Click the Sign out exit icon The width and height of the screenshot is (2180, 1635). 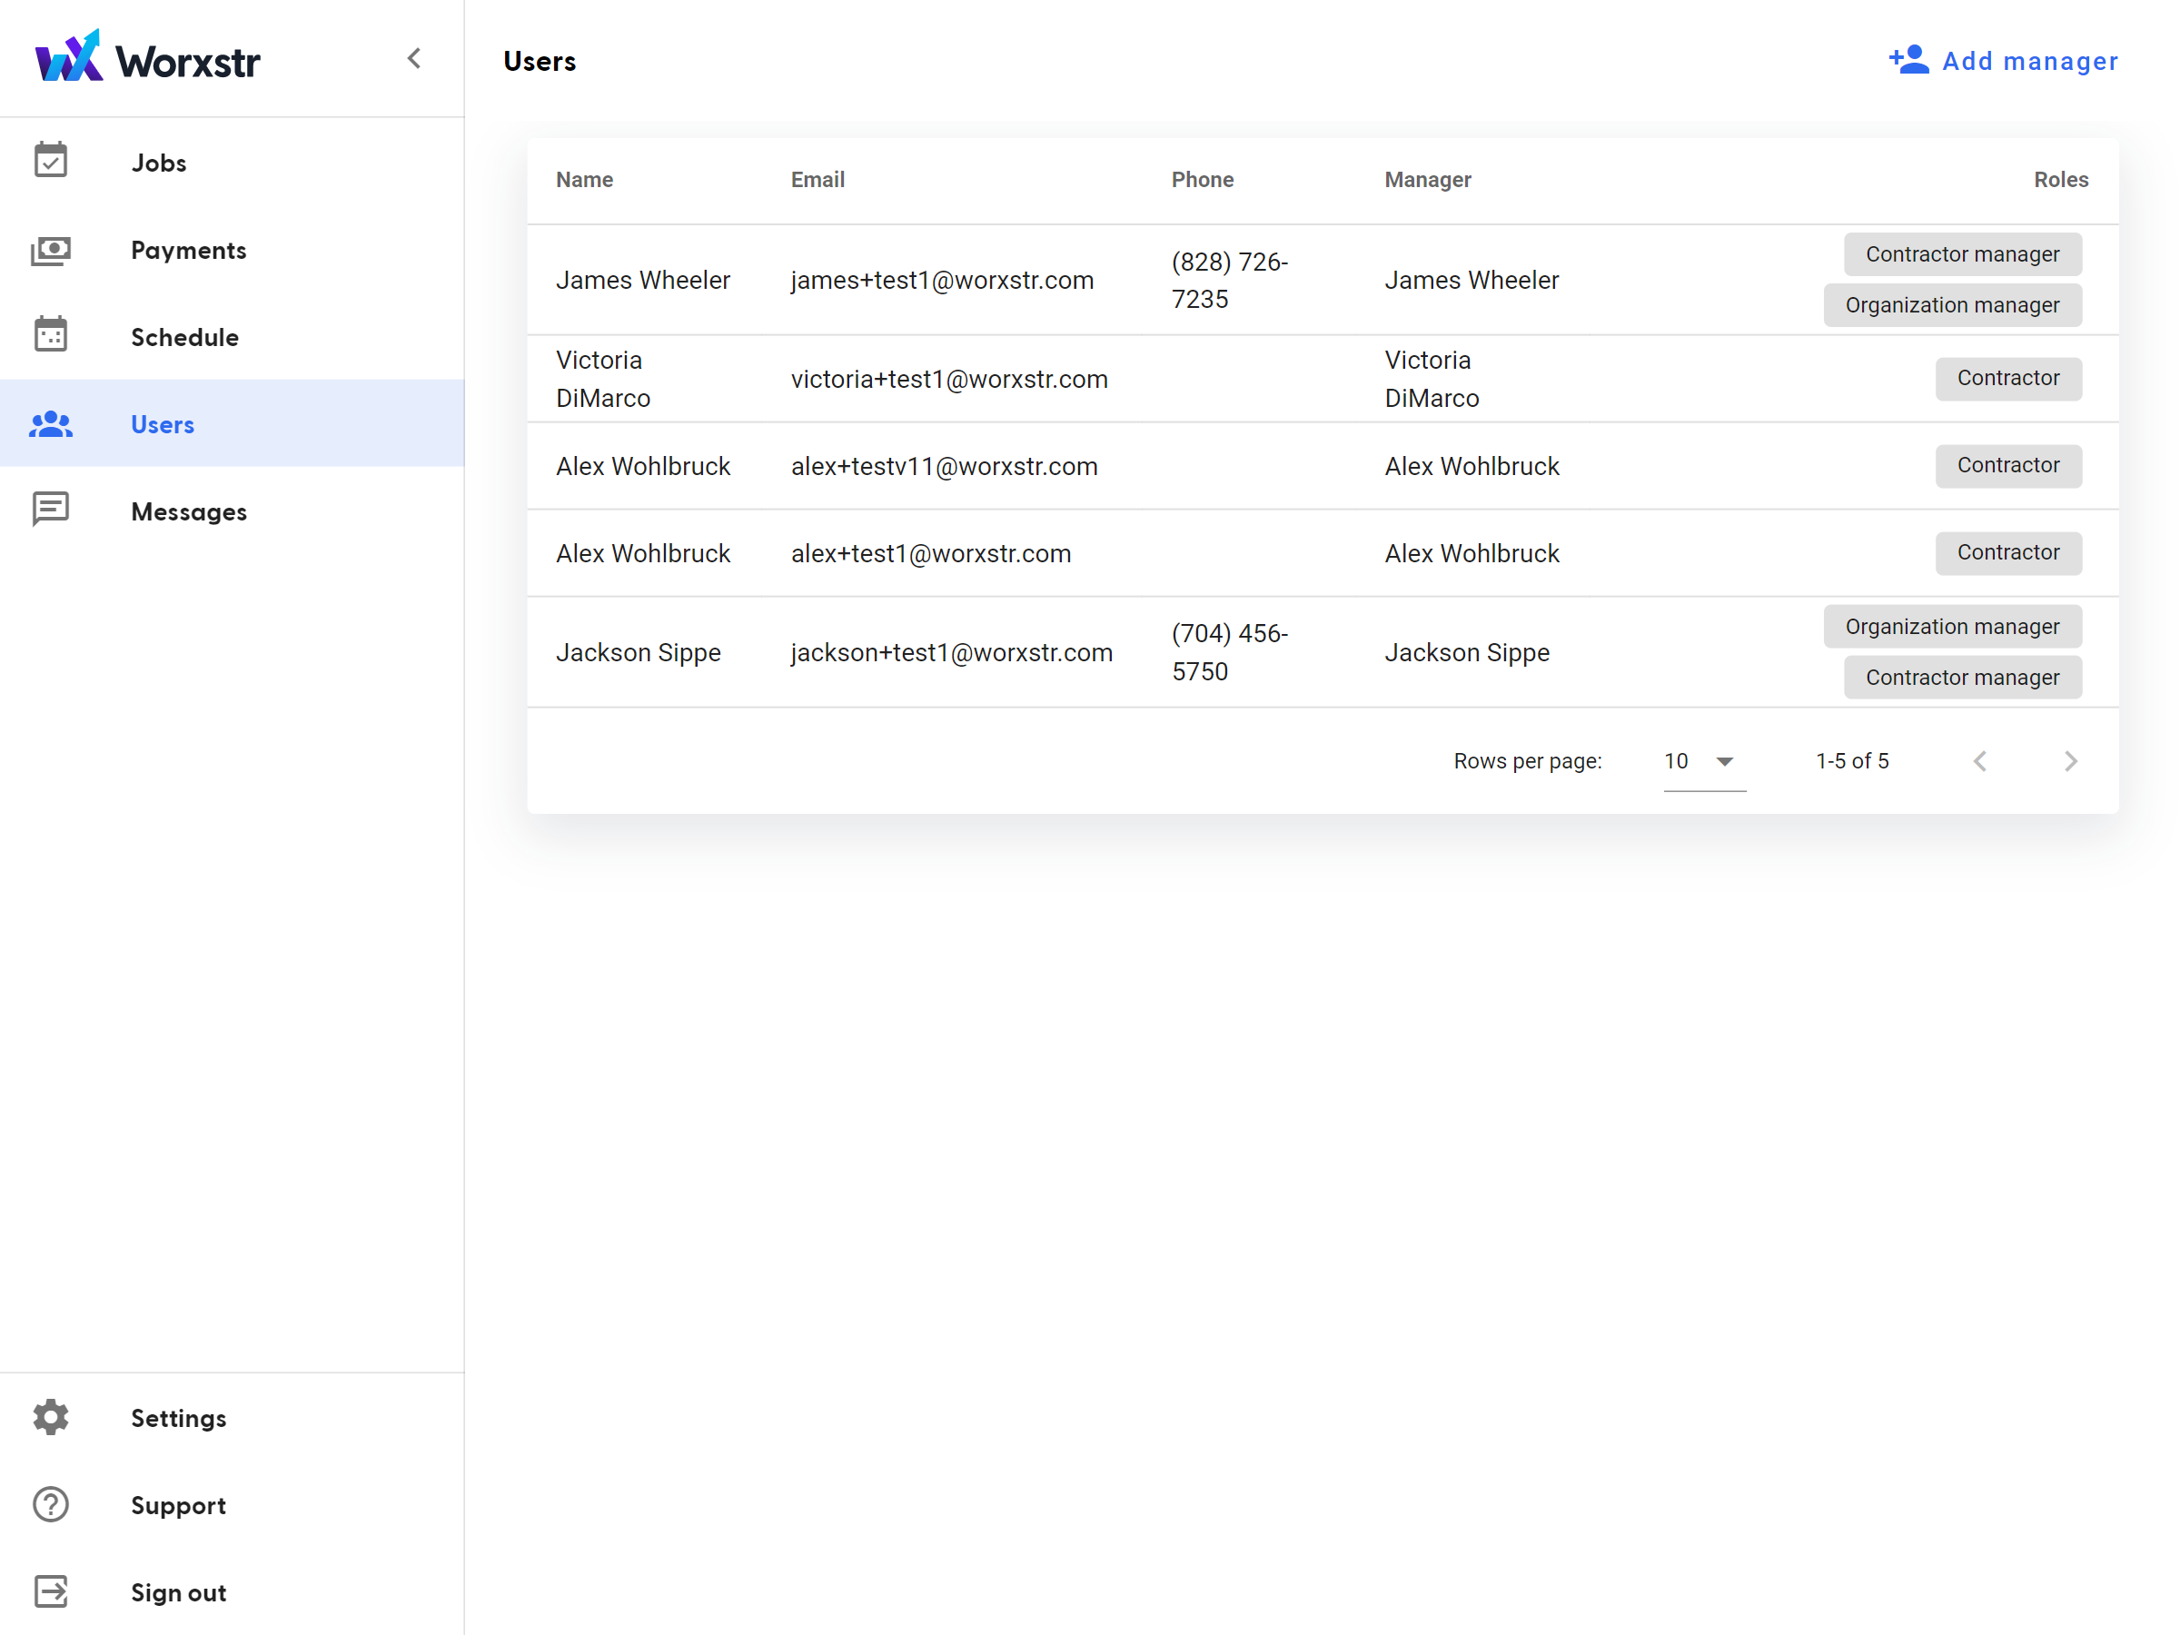(x=50, y=1591)
